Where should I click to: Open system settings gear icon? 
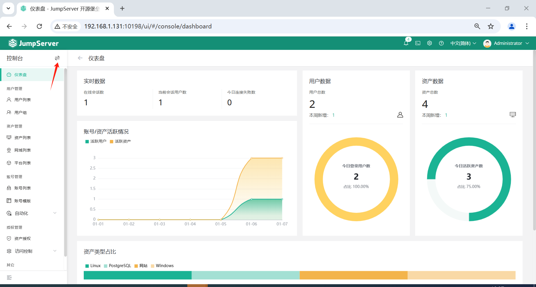(429, 43)
